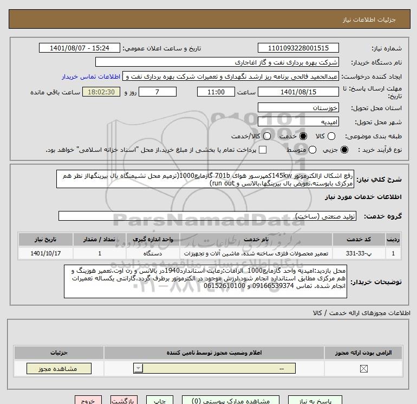This screenshot has width=417, height=404.
Task: Click the واحد اندازه گیری column header
Action: tap(153, 239)
